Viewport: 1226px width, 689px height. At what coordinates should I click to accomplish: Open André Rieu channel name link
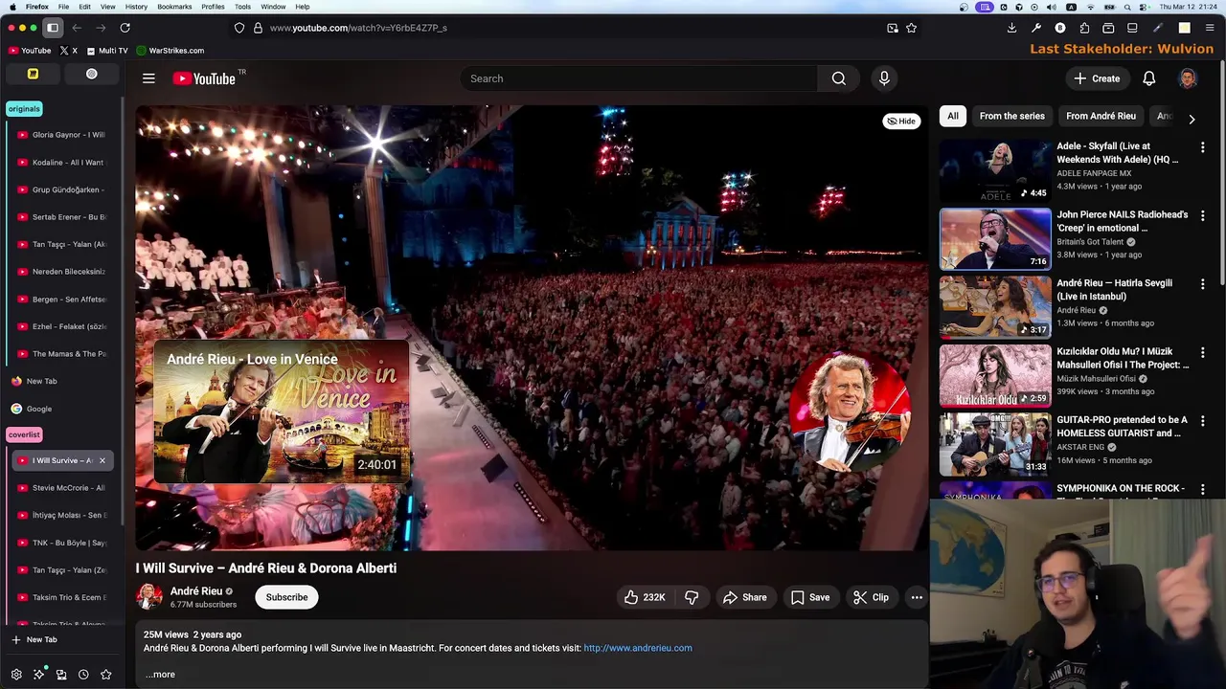196,591
